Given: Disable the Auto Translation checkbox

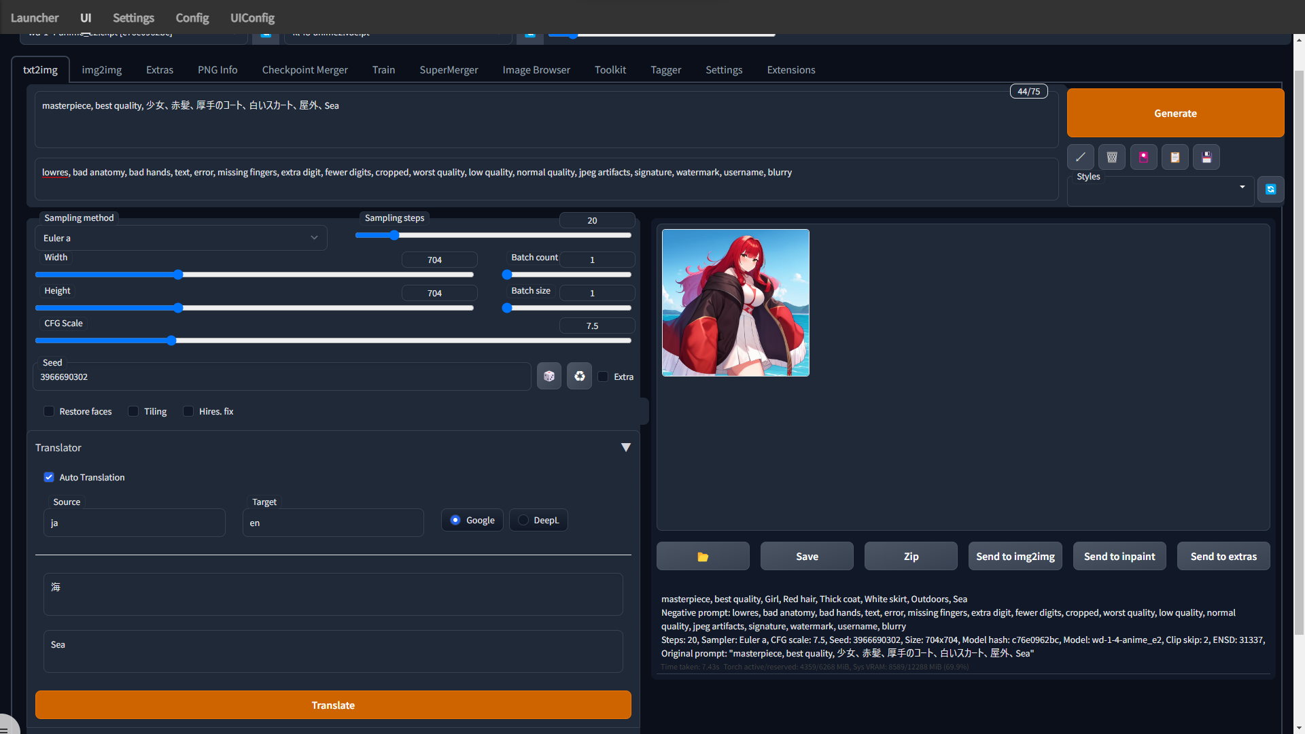Looking at the screenshot, I should point(49,477).
